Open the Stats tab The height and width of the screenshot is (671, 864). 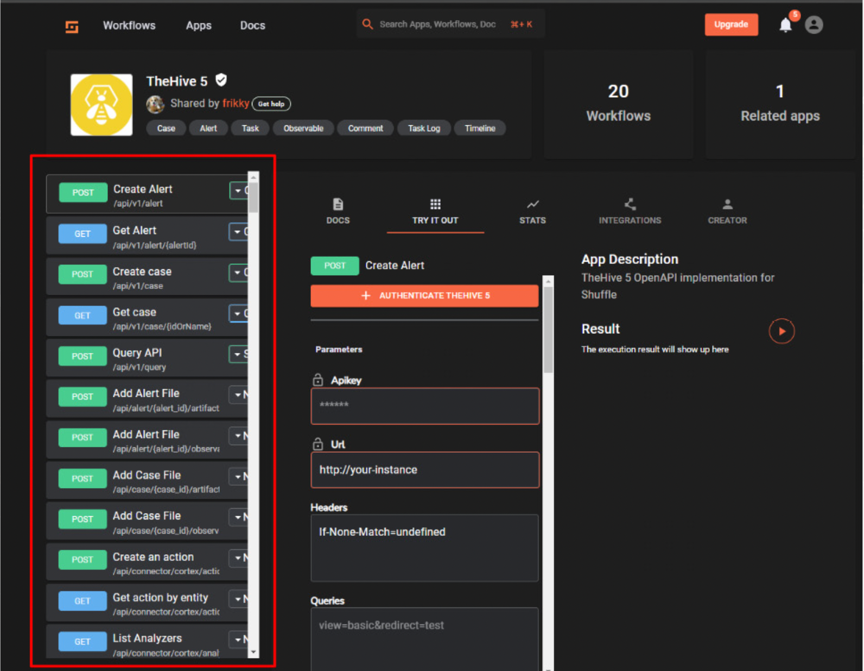tap(532, 211)
